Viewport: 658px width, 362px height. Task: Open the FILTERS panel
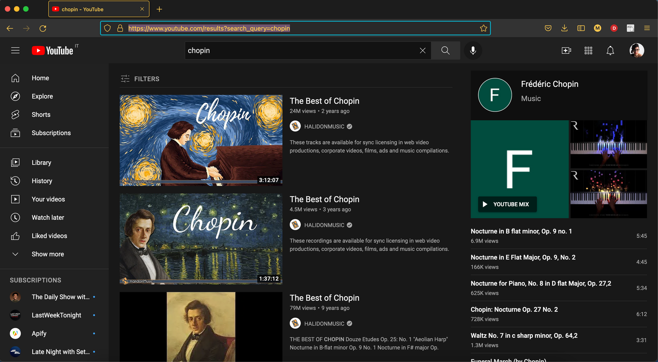140,79
